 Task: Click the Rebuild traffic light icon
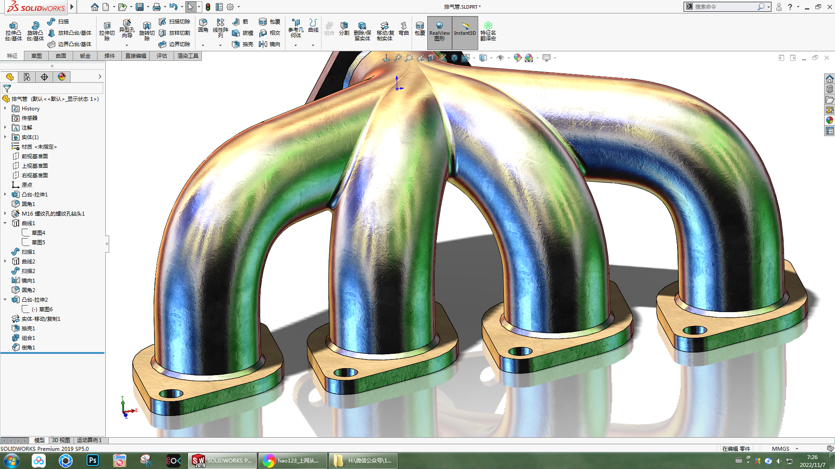coord(208,7)
